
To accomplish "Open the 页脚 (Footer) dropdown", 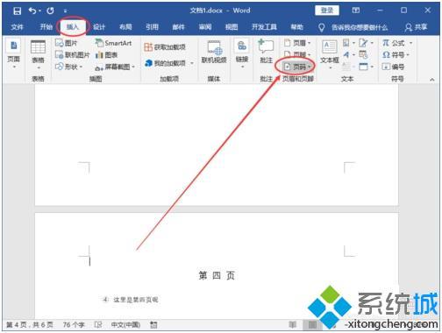I will [297, 54].
